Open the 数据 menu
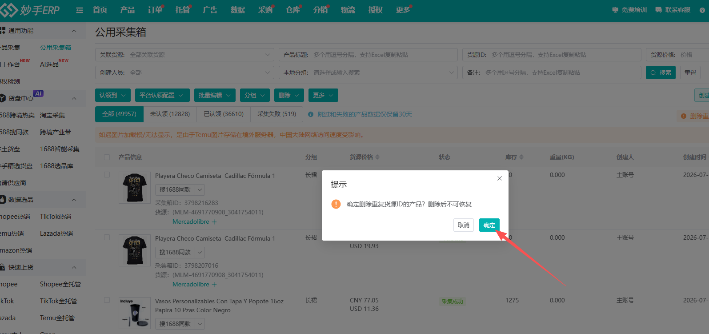This screenshot has height=334, width=709. (238, 10)
